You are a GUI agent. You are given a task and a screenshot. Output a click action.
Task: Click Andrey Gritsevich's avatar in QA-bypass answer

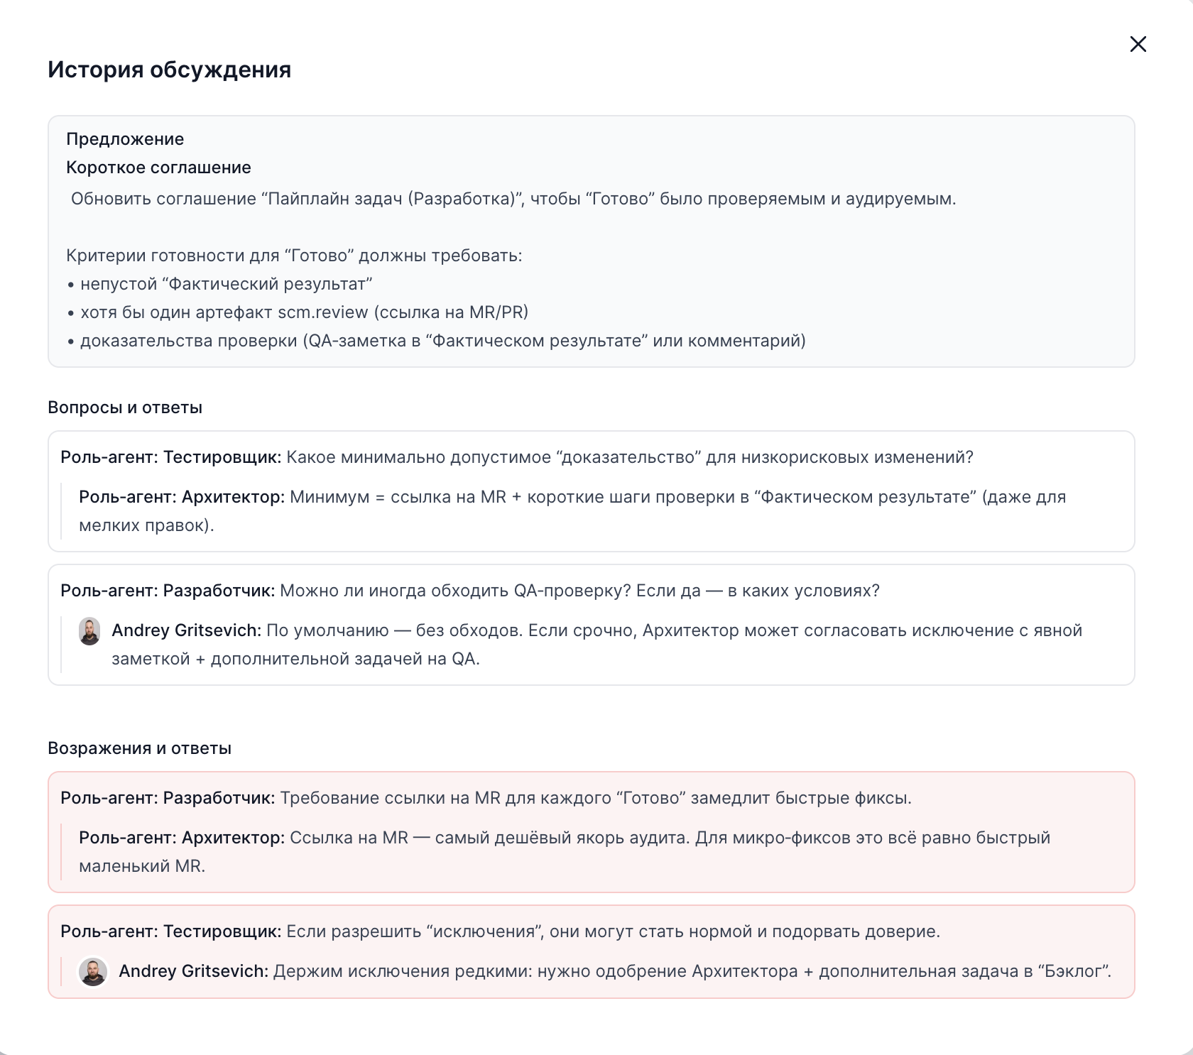pos(89,631)
